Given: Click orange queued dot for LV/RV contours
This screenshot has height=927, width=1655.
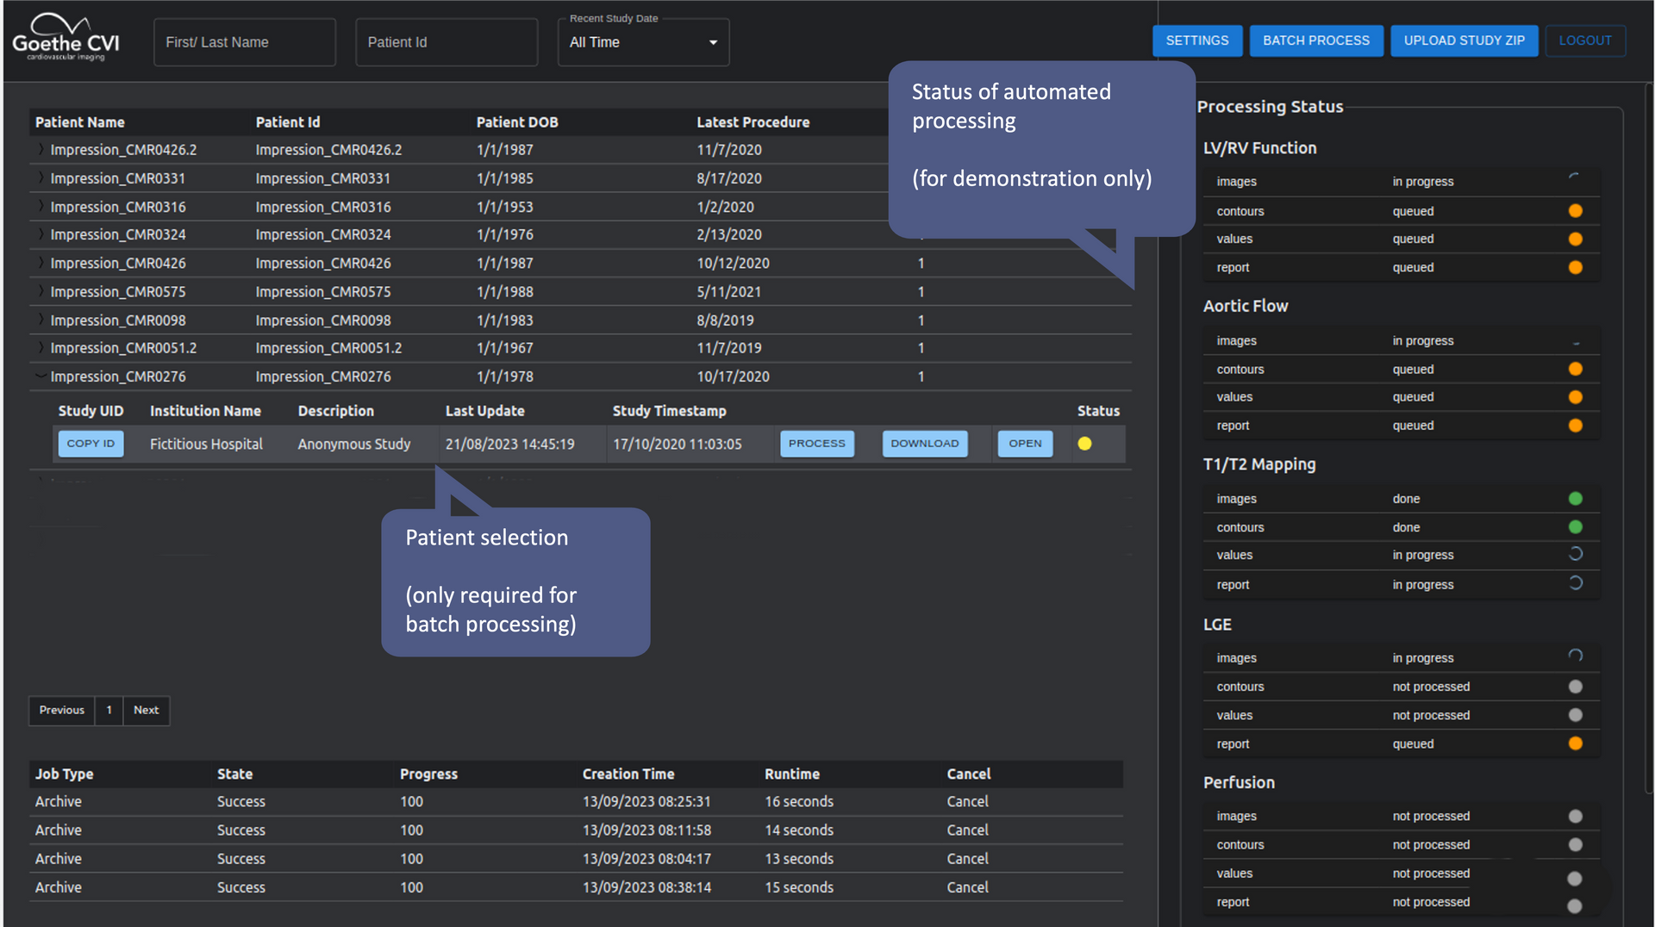Looking at the screenshot, I should [1575, 211].
